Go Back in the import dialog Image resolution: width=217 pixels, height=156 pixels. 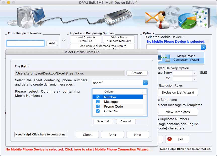point(112,135)
